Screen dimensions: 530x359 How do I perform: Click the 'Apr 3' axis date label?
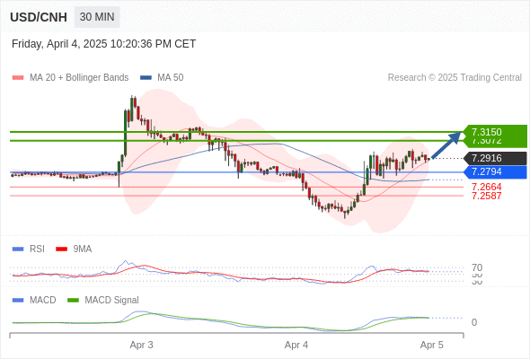pyautogui.click(x=142, y=345)
